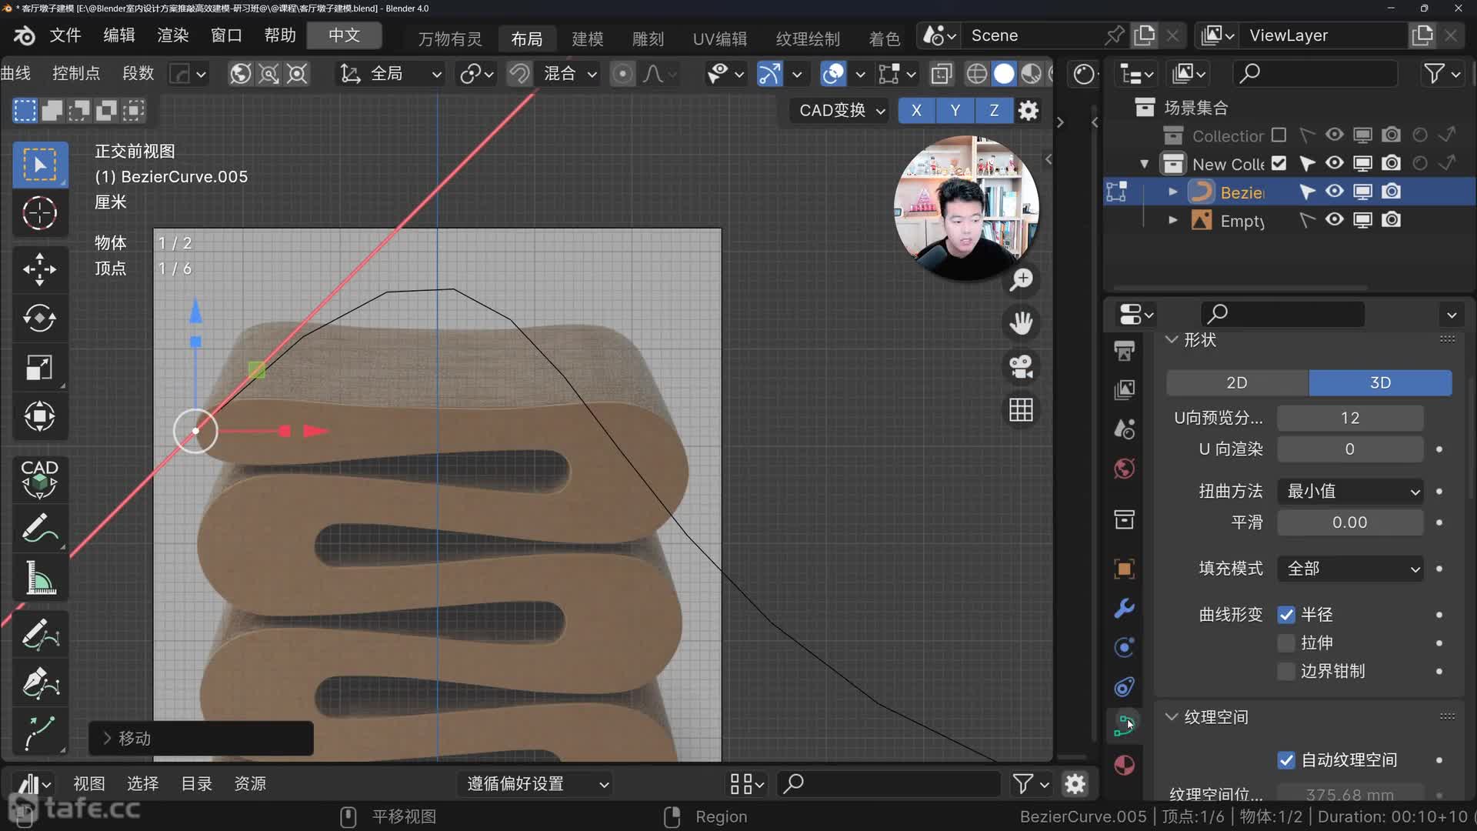Disable the 半径 checkbox
Image resolution: width=1477 pixels, height=831 pixels.
pos(1286,615)
